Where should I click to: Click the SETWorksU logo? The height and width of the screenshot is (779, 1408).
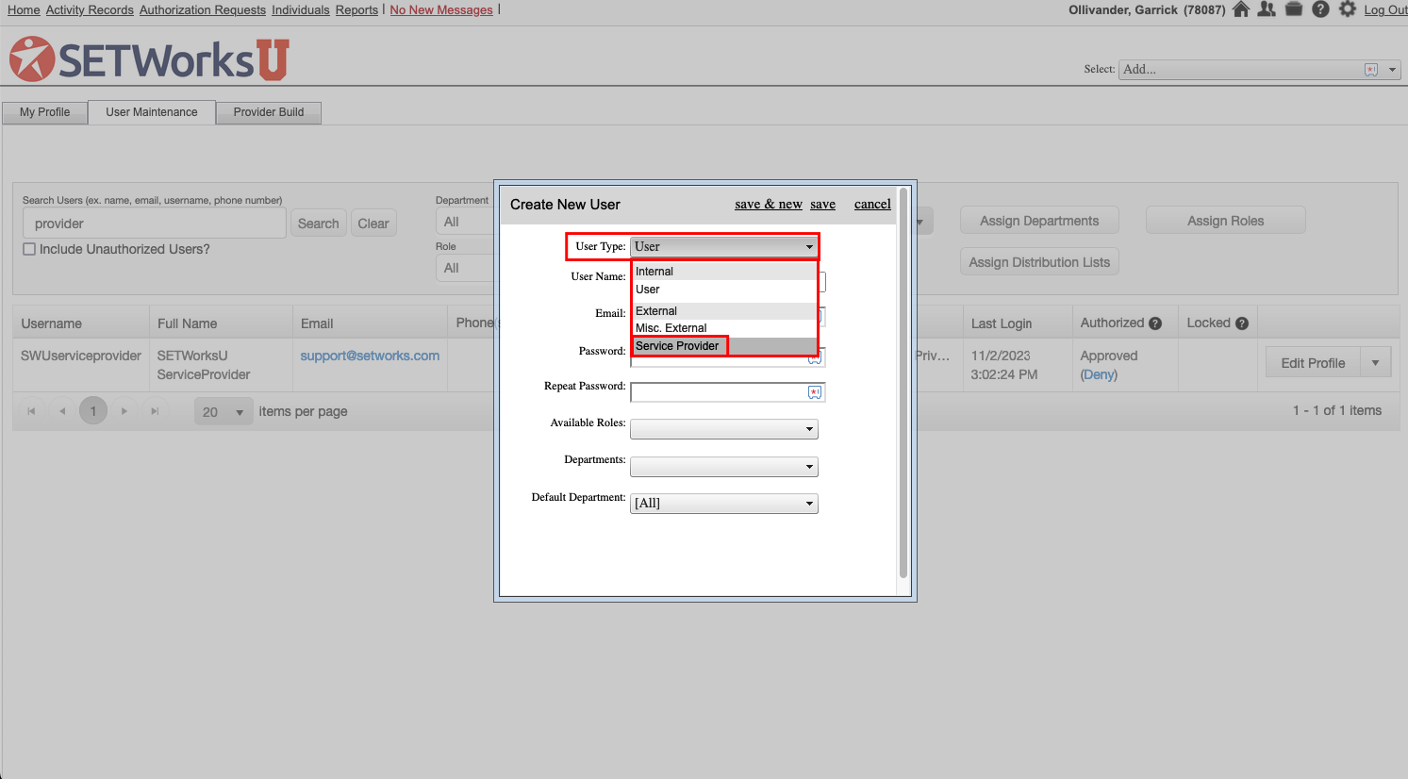(x=149, y=59)
